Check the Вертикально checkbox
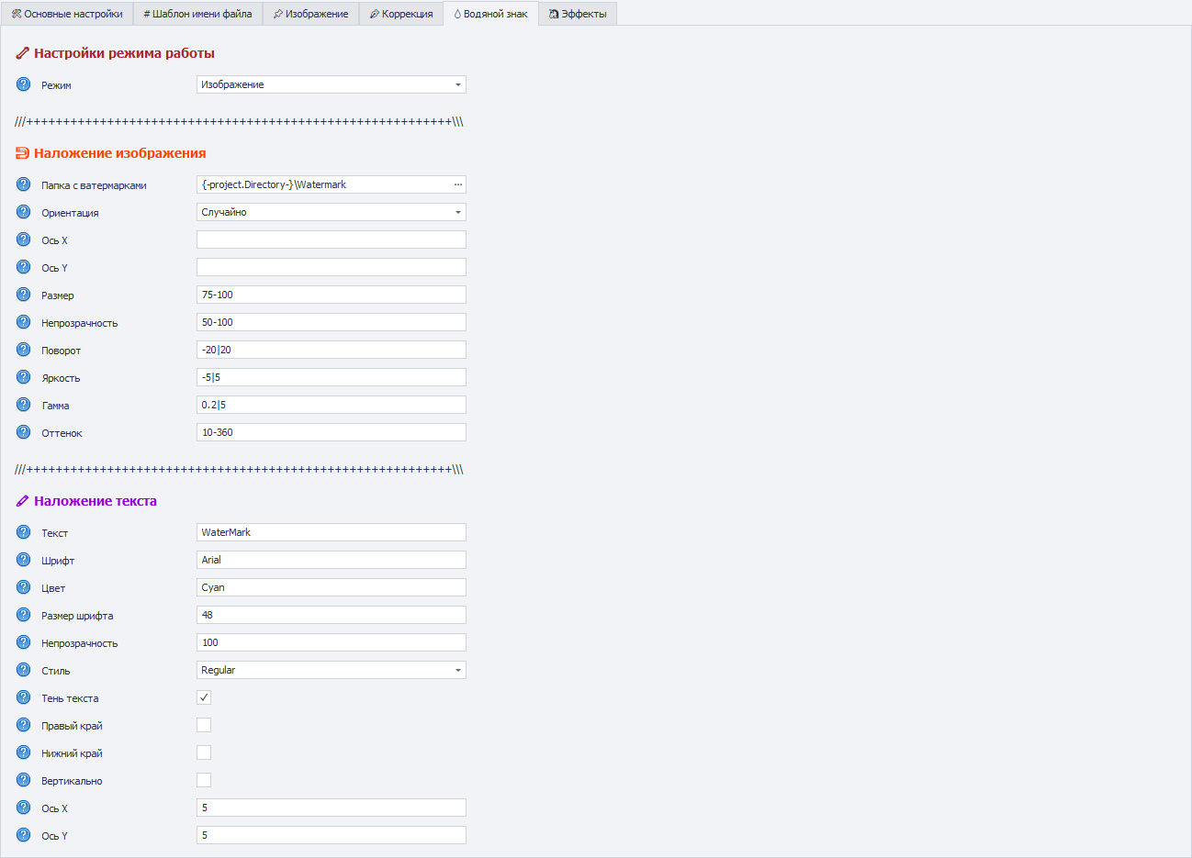Screen dimensions: 1192x858 tap(204, 780)
